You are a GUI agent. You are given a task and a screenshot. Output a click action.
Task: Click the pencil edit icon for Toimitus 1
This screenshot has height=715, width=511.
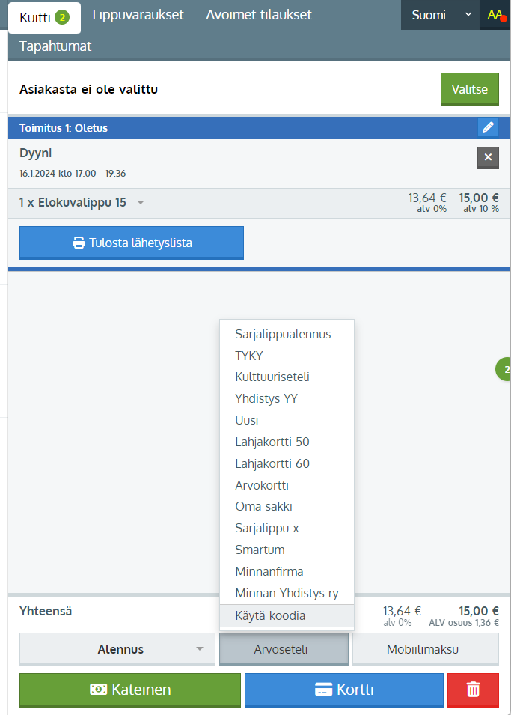coord(488,127)
